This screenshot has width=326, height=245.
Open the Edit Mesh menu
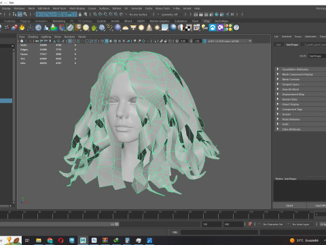click(43, 8)
